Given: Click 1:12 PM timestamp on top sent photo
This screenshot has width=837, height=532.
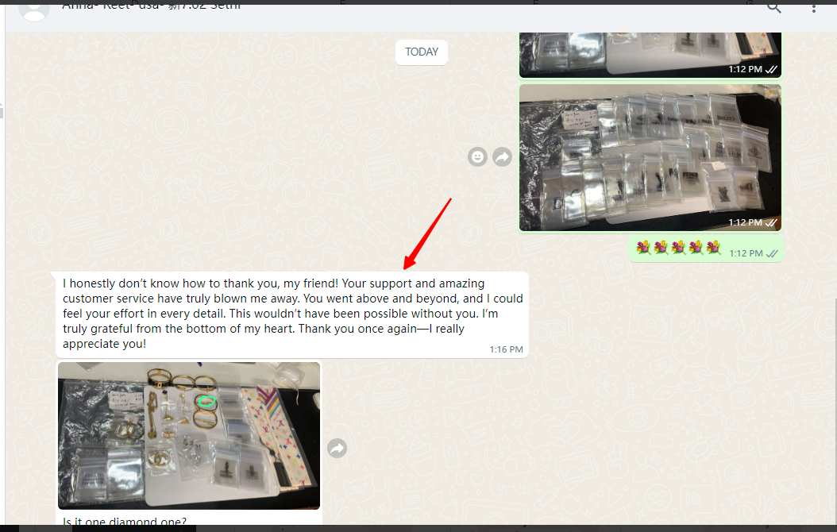Looking at the screenshot, I should pos(745,70).
